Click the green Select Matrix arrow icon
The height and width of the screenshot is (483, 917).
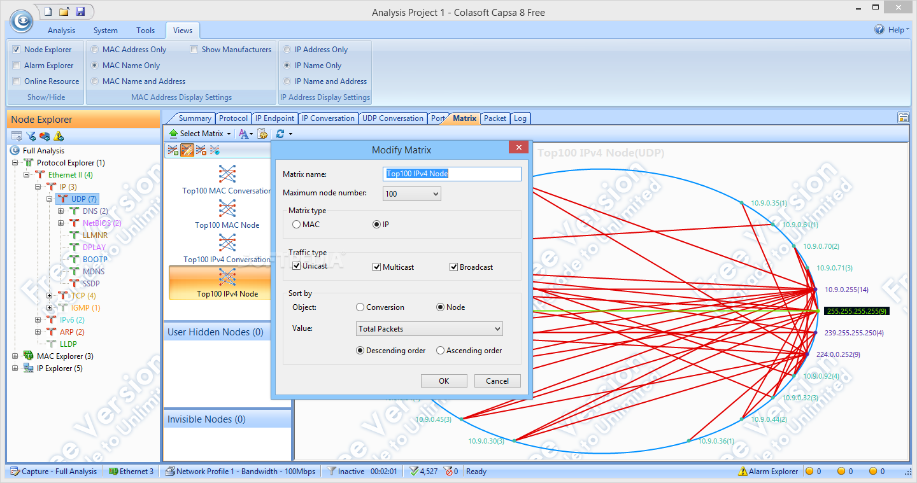173,134
